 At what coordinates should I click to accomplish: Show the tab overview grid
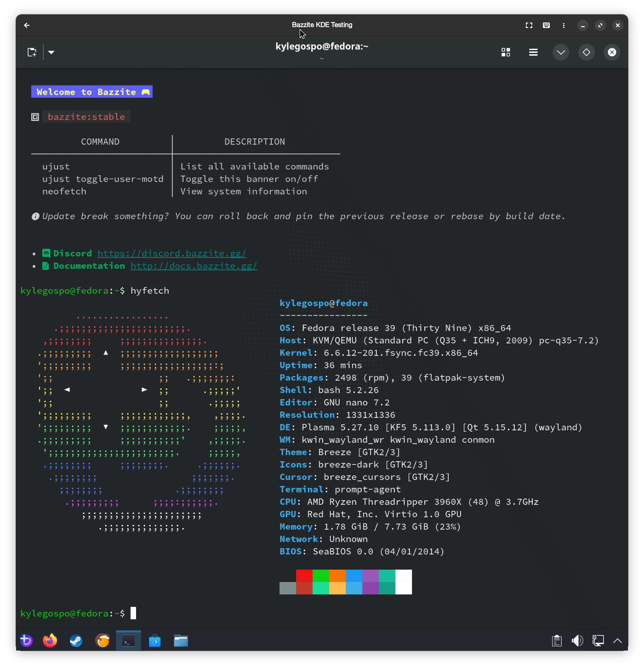coord(506,52)
